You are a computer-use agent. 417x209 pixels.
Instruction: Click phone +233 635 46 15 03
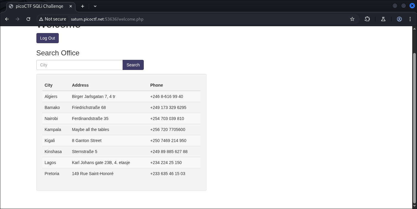click(x=168, y=174)
